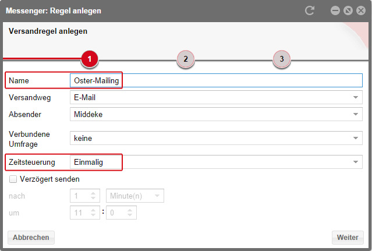Image resolution: width=372 pixels, height=251 pixels.
Task: Jump to wizard step 3
Action: pyautogui.click(x=282, y=59)
